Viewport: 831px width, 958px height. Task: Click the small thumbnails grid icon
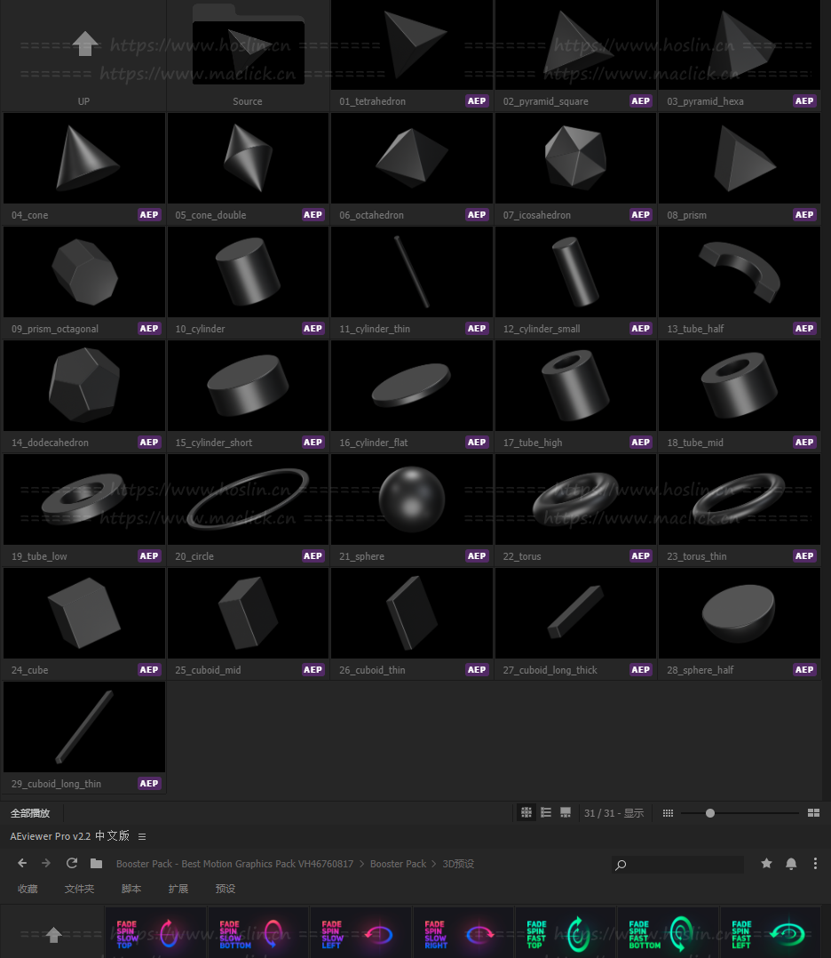pyautogui.click(x=668, y=813)
